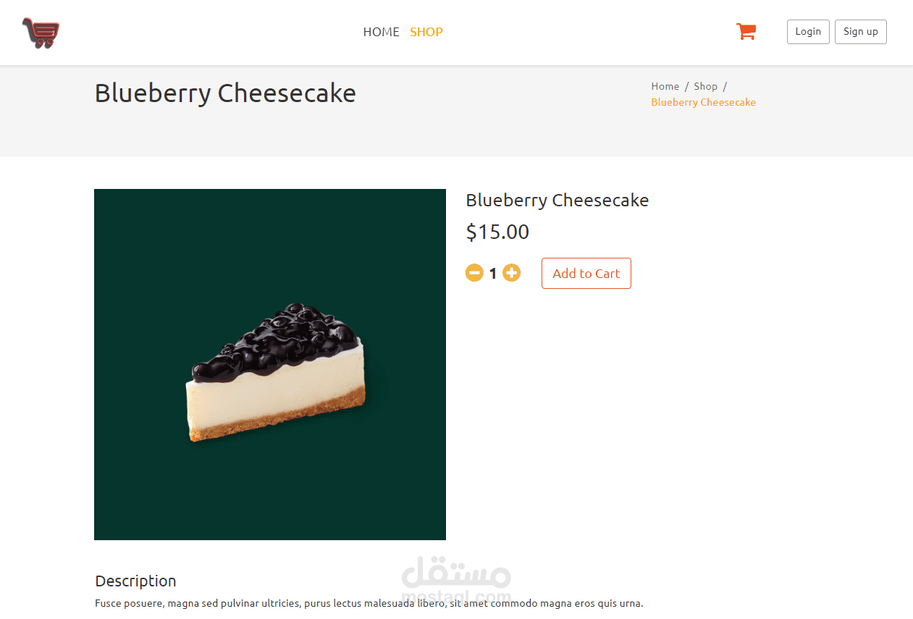Click the Sign up button

pos(860,32)
